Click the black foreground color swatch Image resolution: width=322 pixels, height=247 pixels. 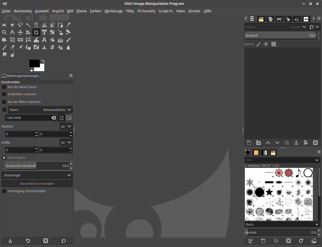click(x=34, y=63)
